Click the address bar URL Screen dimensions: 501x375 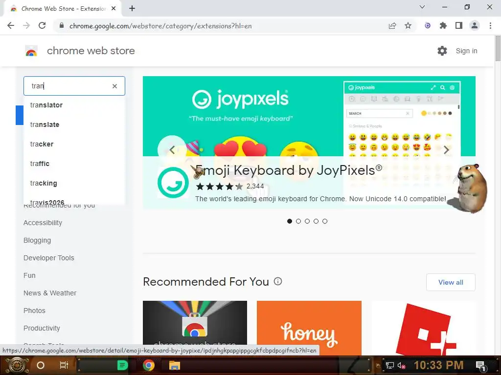(160, 26)
